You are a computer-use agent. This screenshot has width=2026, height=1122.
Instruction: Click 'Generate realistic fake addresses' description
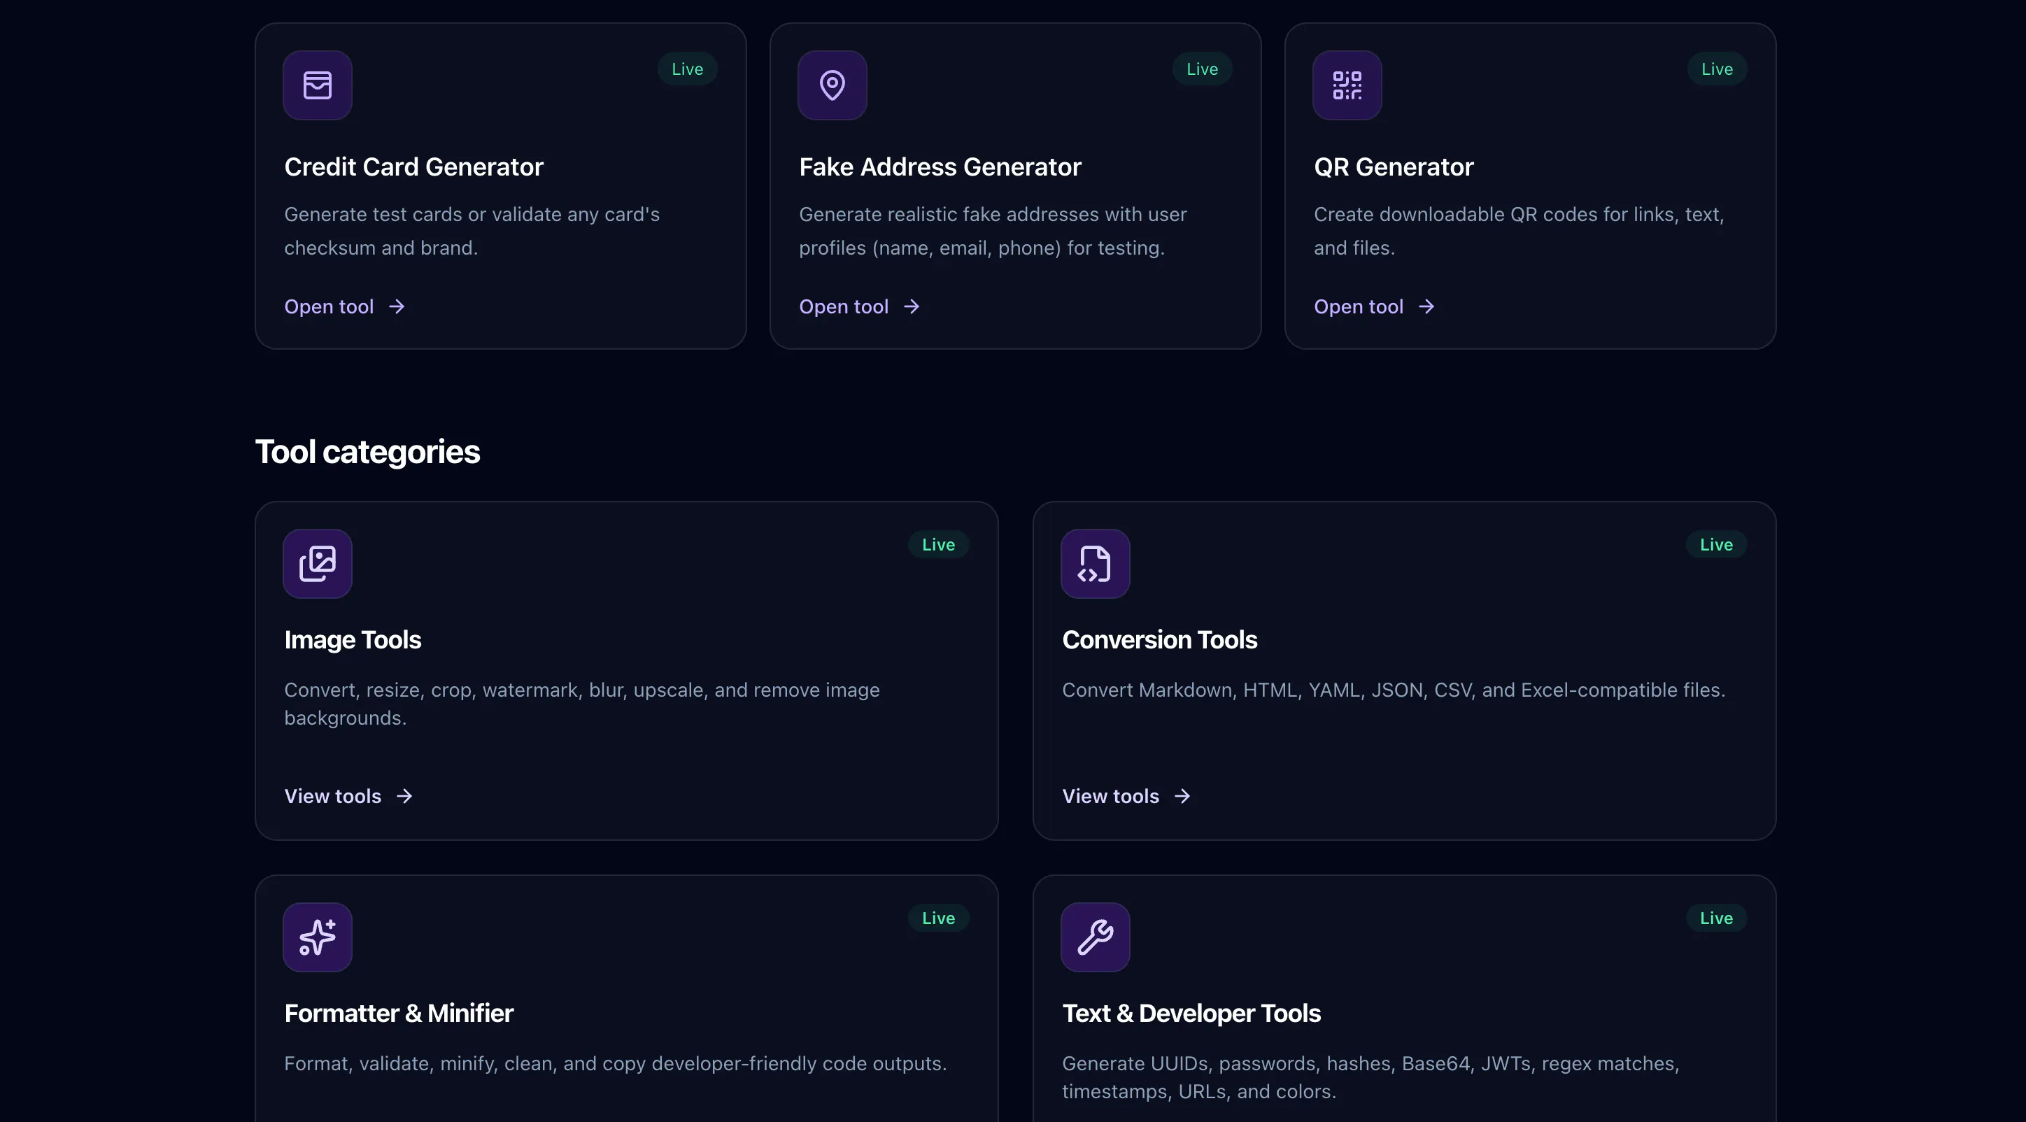tap(993, 231)
